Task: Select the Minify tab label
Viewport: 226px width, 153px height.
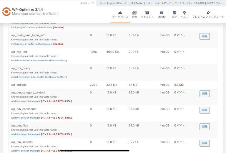Action: click(x=162, y=17)
